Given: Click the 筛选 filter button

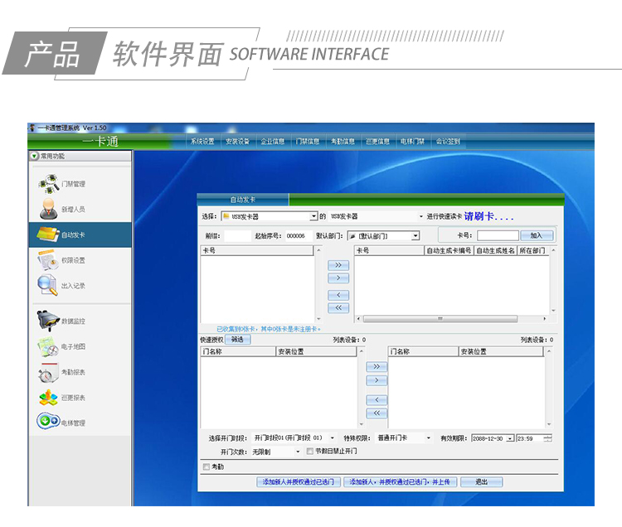Looking at the screenshot, I should 237,340.
